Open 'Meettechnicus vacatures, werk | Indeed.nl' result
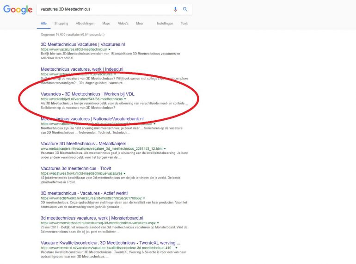 click(82, 69)
